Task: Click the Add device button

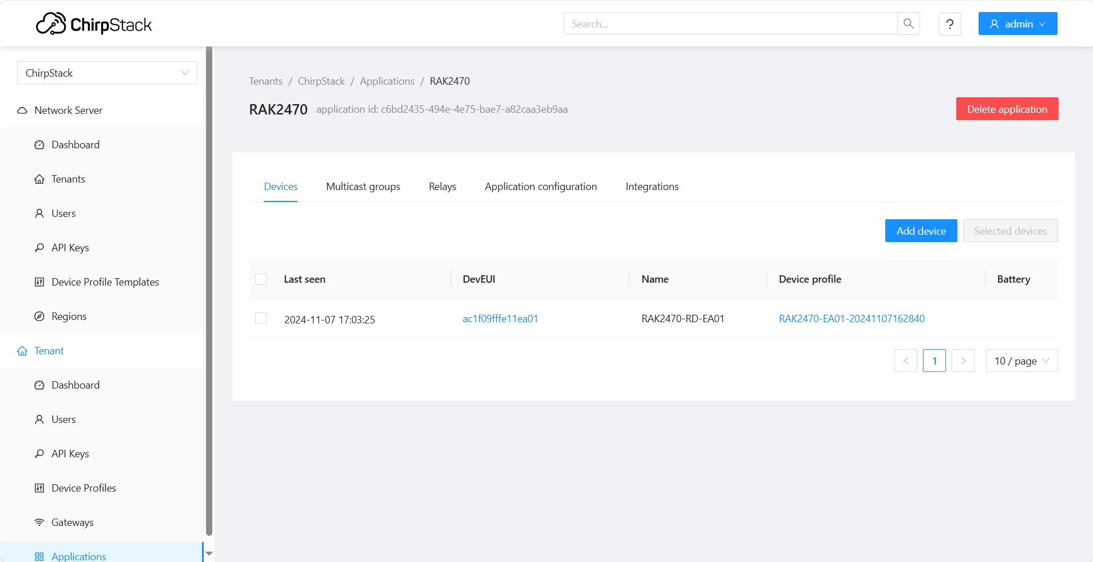Action: 921,231
